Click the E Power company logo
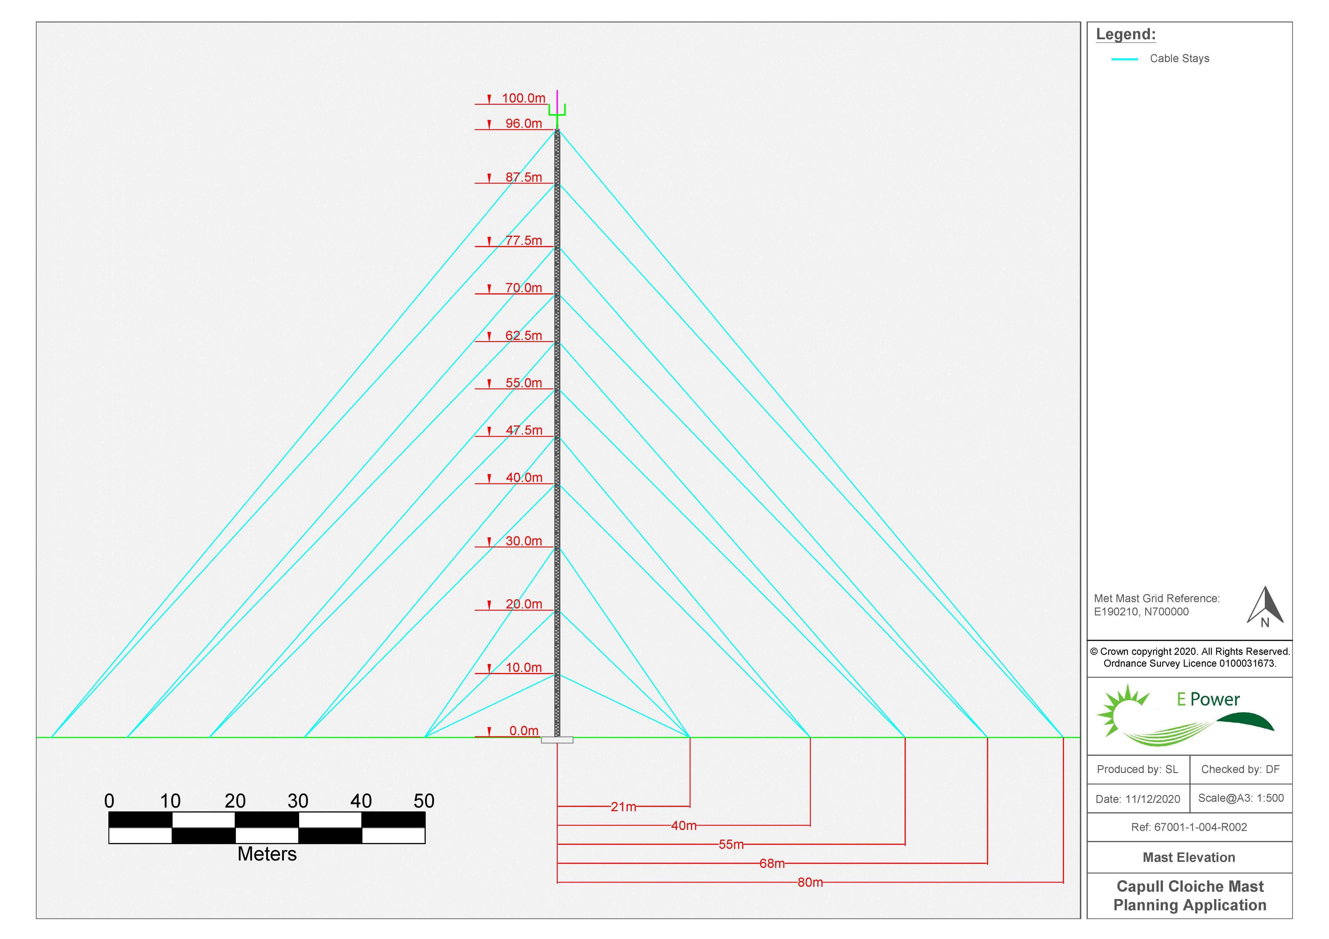The image size is (1329, 939). click(x=1186, y=715)
